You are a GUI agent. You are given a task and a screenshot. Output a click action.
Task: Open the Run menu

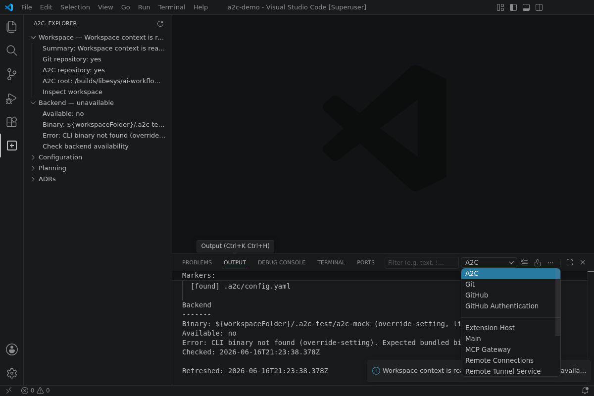[144, 7]
